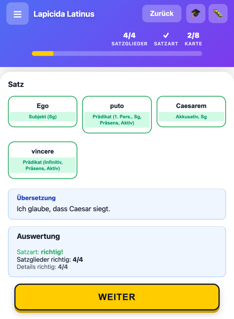Select the word card puto
Screen dimensions: 234x319
pyautogui.click(x=117, y=106)
